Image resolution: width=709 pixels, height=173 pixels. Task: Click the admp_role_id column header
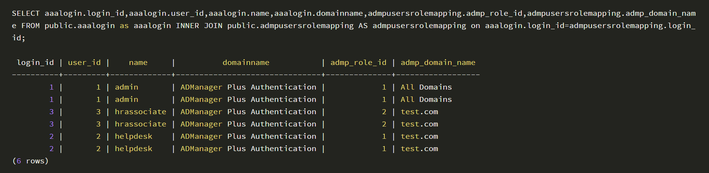[x=358, y=63]
